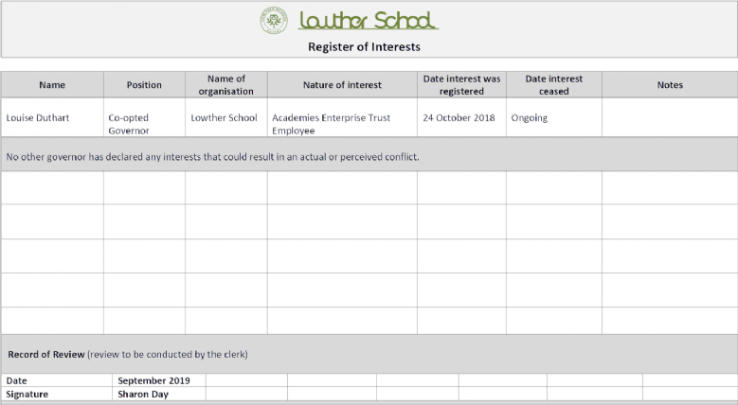The height and width of the screenshot is (405, 738).
Task: Click the Lowther School wordmark
Action: [x=369, y=21]
